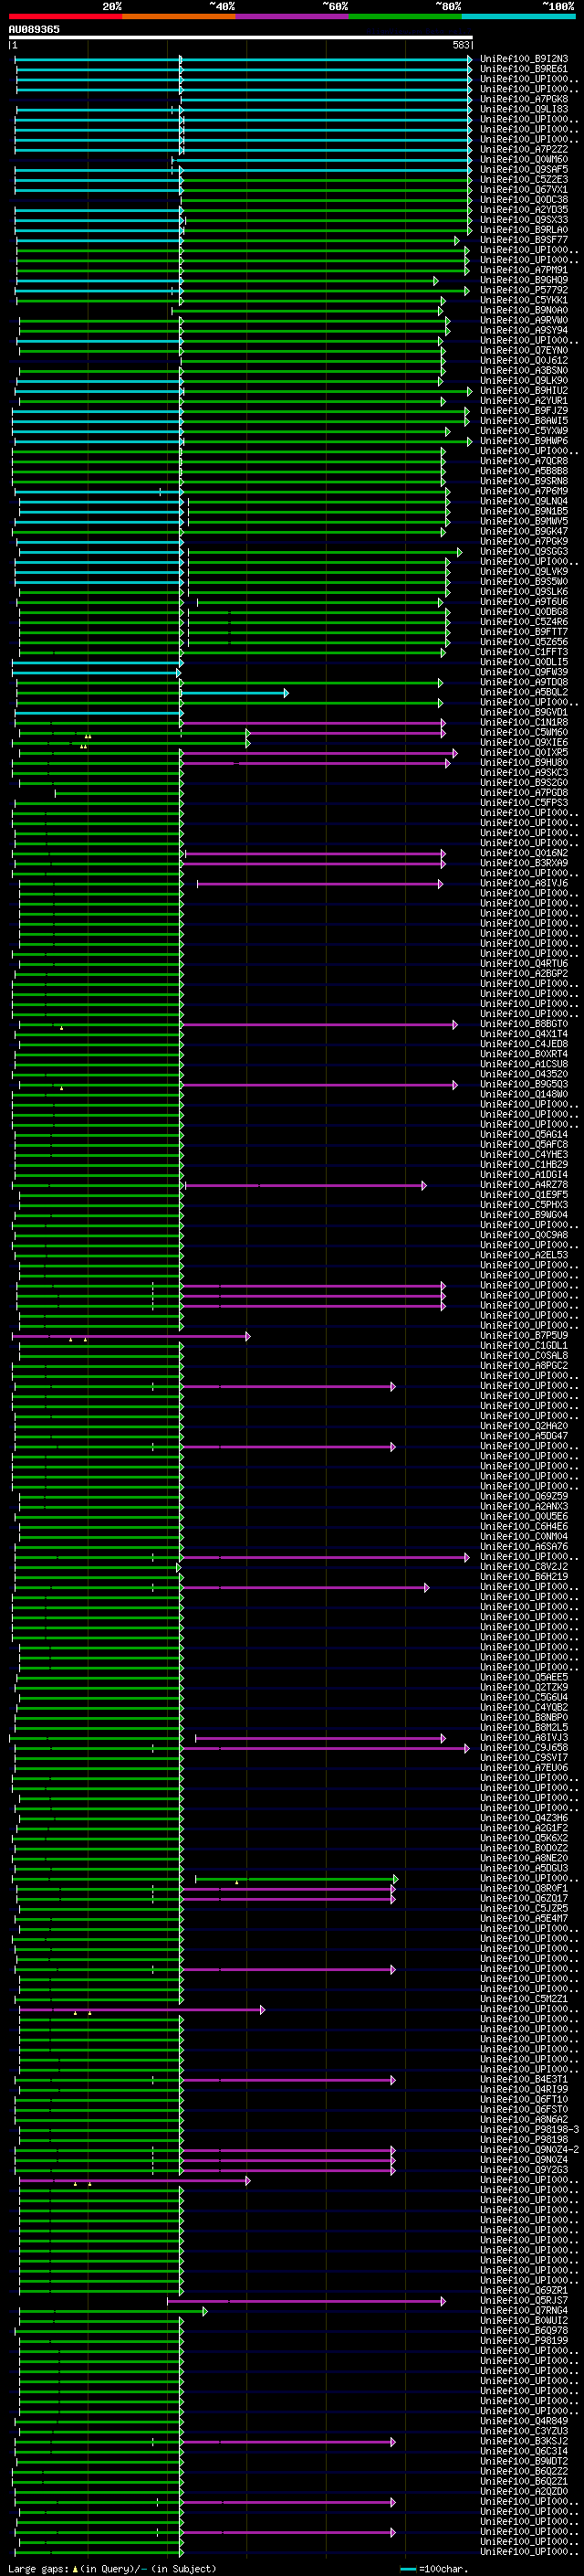Select hit label UniRef100_B8AW15
584x2576 pixels.
coord(524,421)
